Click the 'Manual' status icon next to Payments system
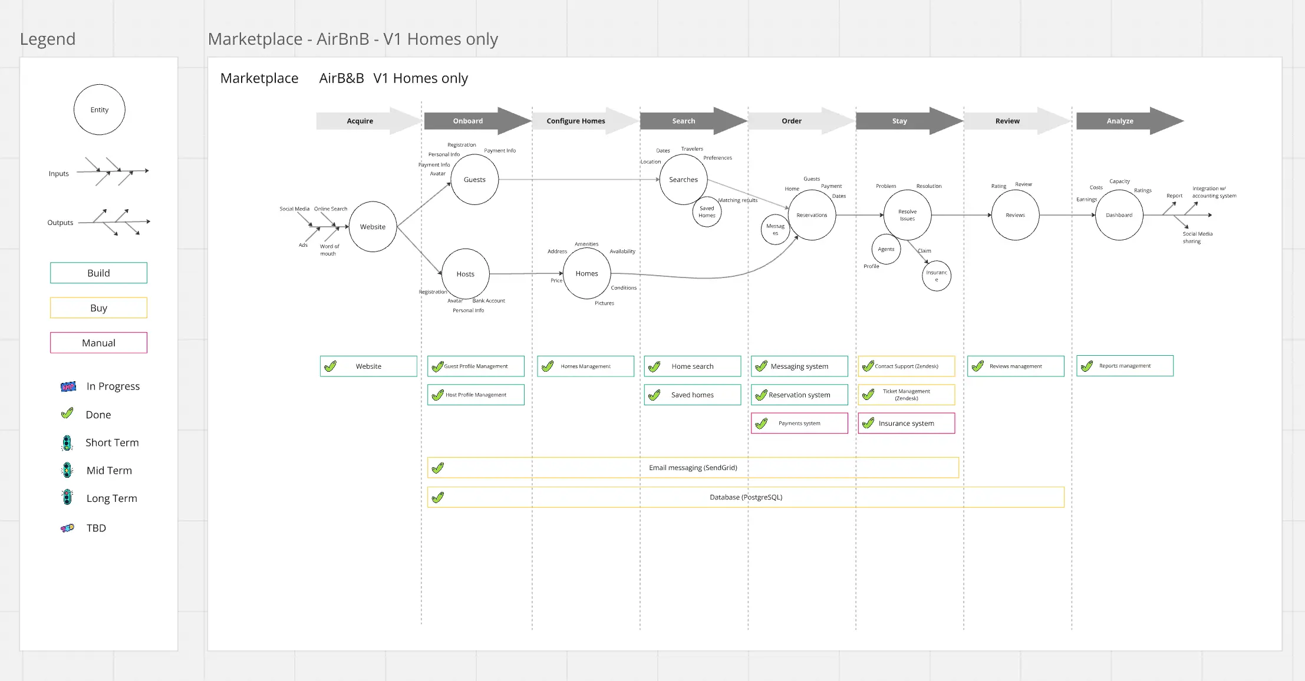Viewport: 1305px width, 681px height. 762,423
